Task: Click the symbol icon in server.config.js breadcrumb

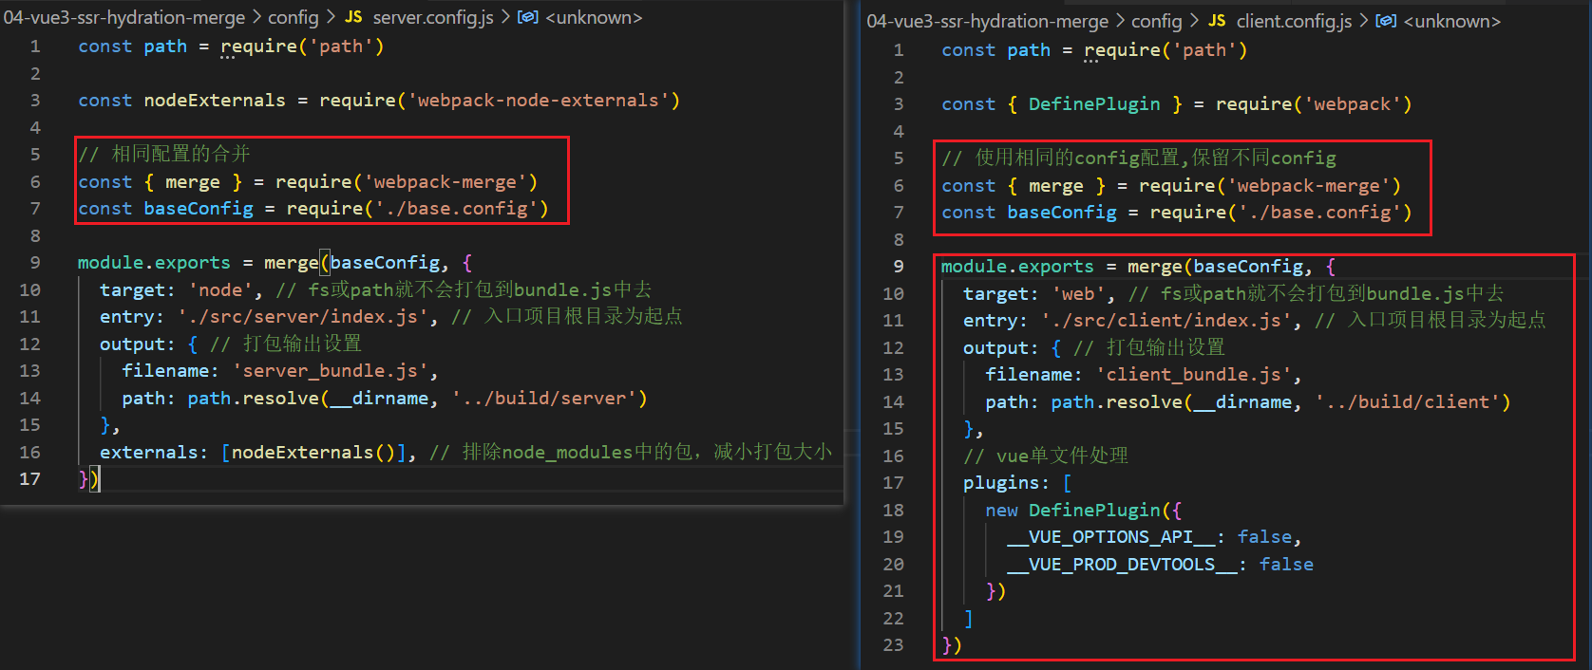Action: pyautogui.click(x=527, y=17)
